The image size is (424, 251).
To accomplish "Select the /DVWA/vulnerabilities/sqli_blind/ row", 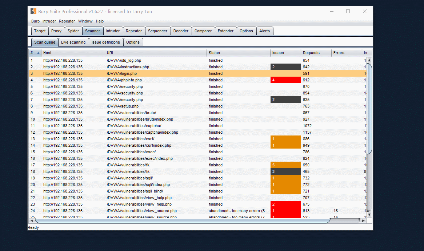I will (198, 191).
